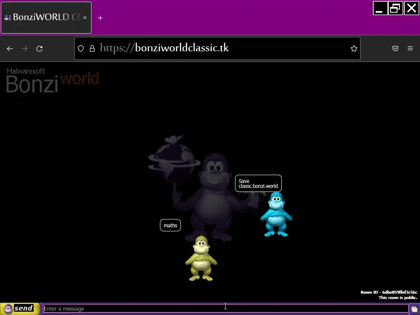
Task: Select the BonziWORLD Classic tab
Action: click(x=46, y=18)
